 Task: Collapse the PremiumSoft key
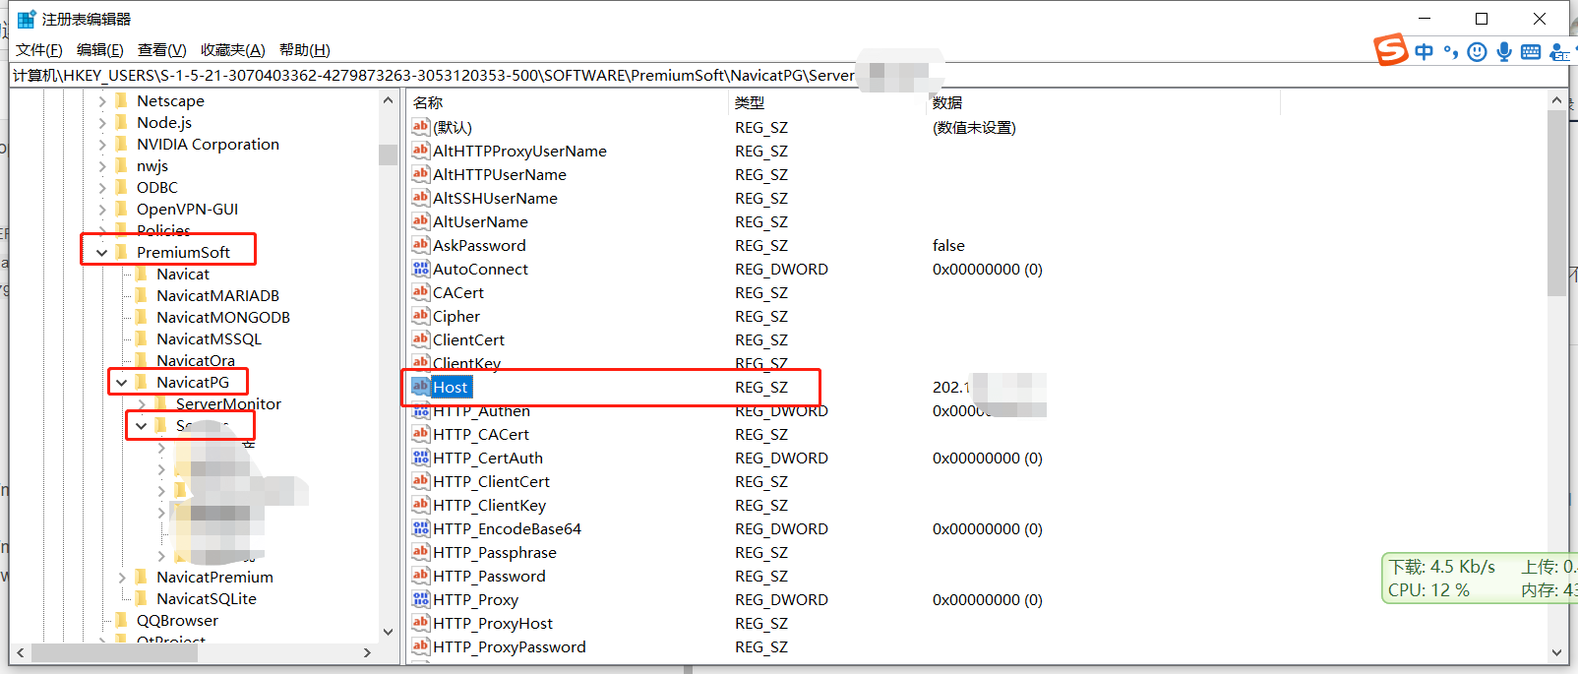click(102, 252)
